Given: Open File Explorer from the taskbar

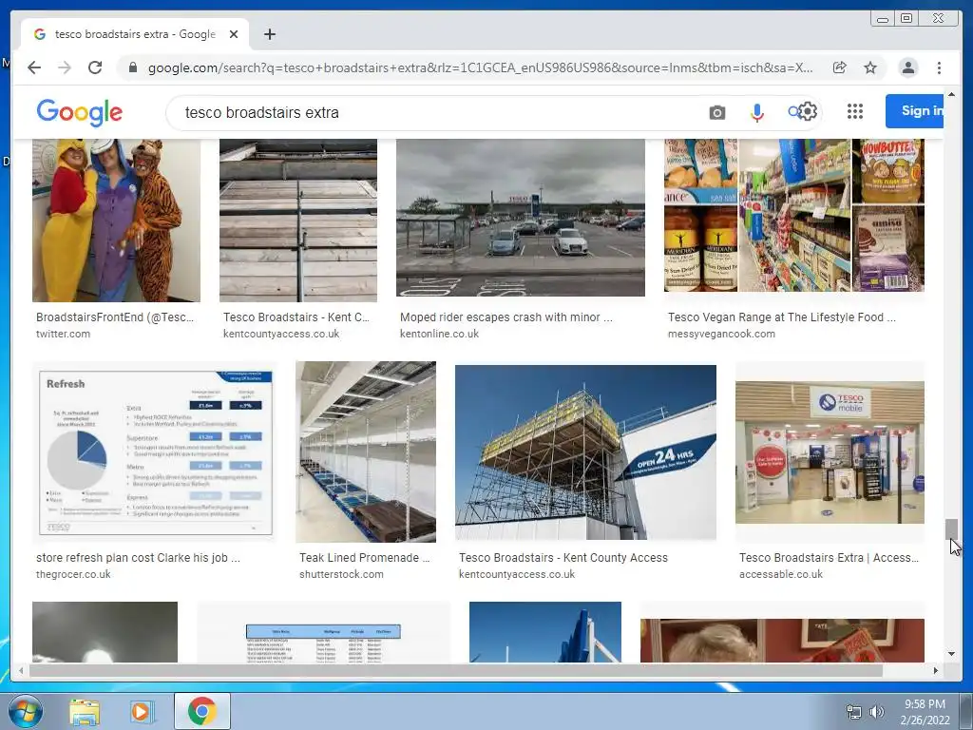Looking at the screenshot, I should coord(85,711).
